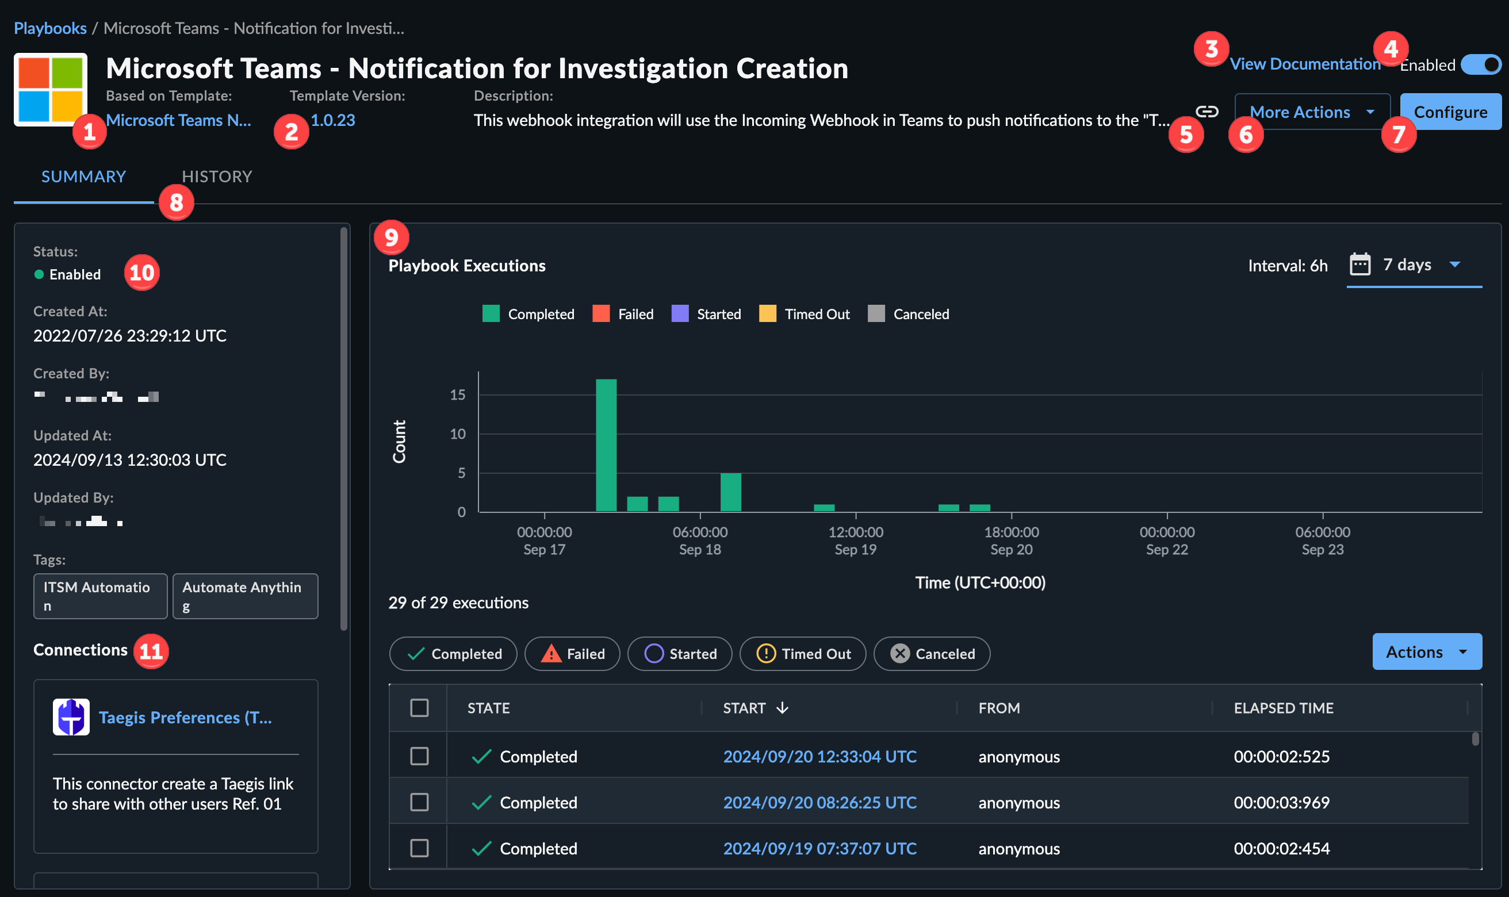Open the Taegis Preferences connection link
The image size is (1509, 897).
click(185, 717)
